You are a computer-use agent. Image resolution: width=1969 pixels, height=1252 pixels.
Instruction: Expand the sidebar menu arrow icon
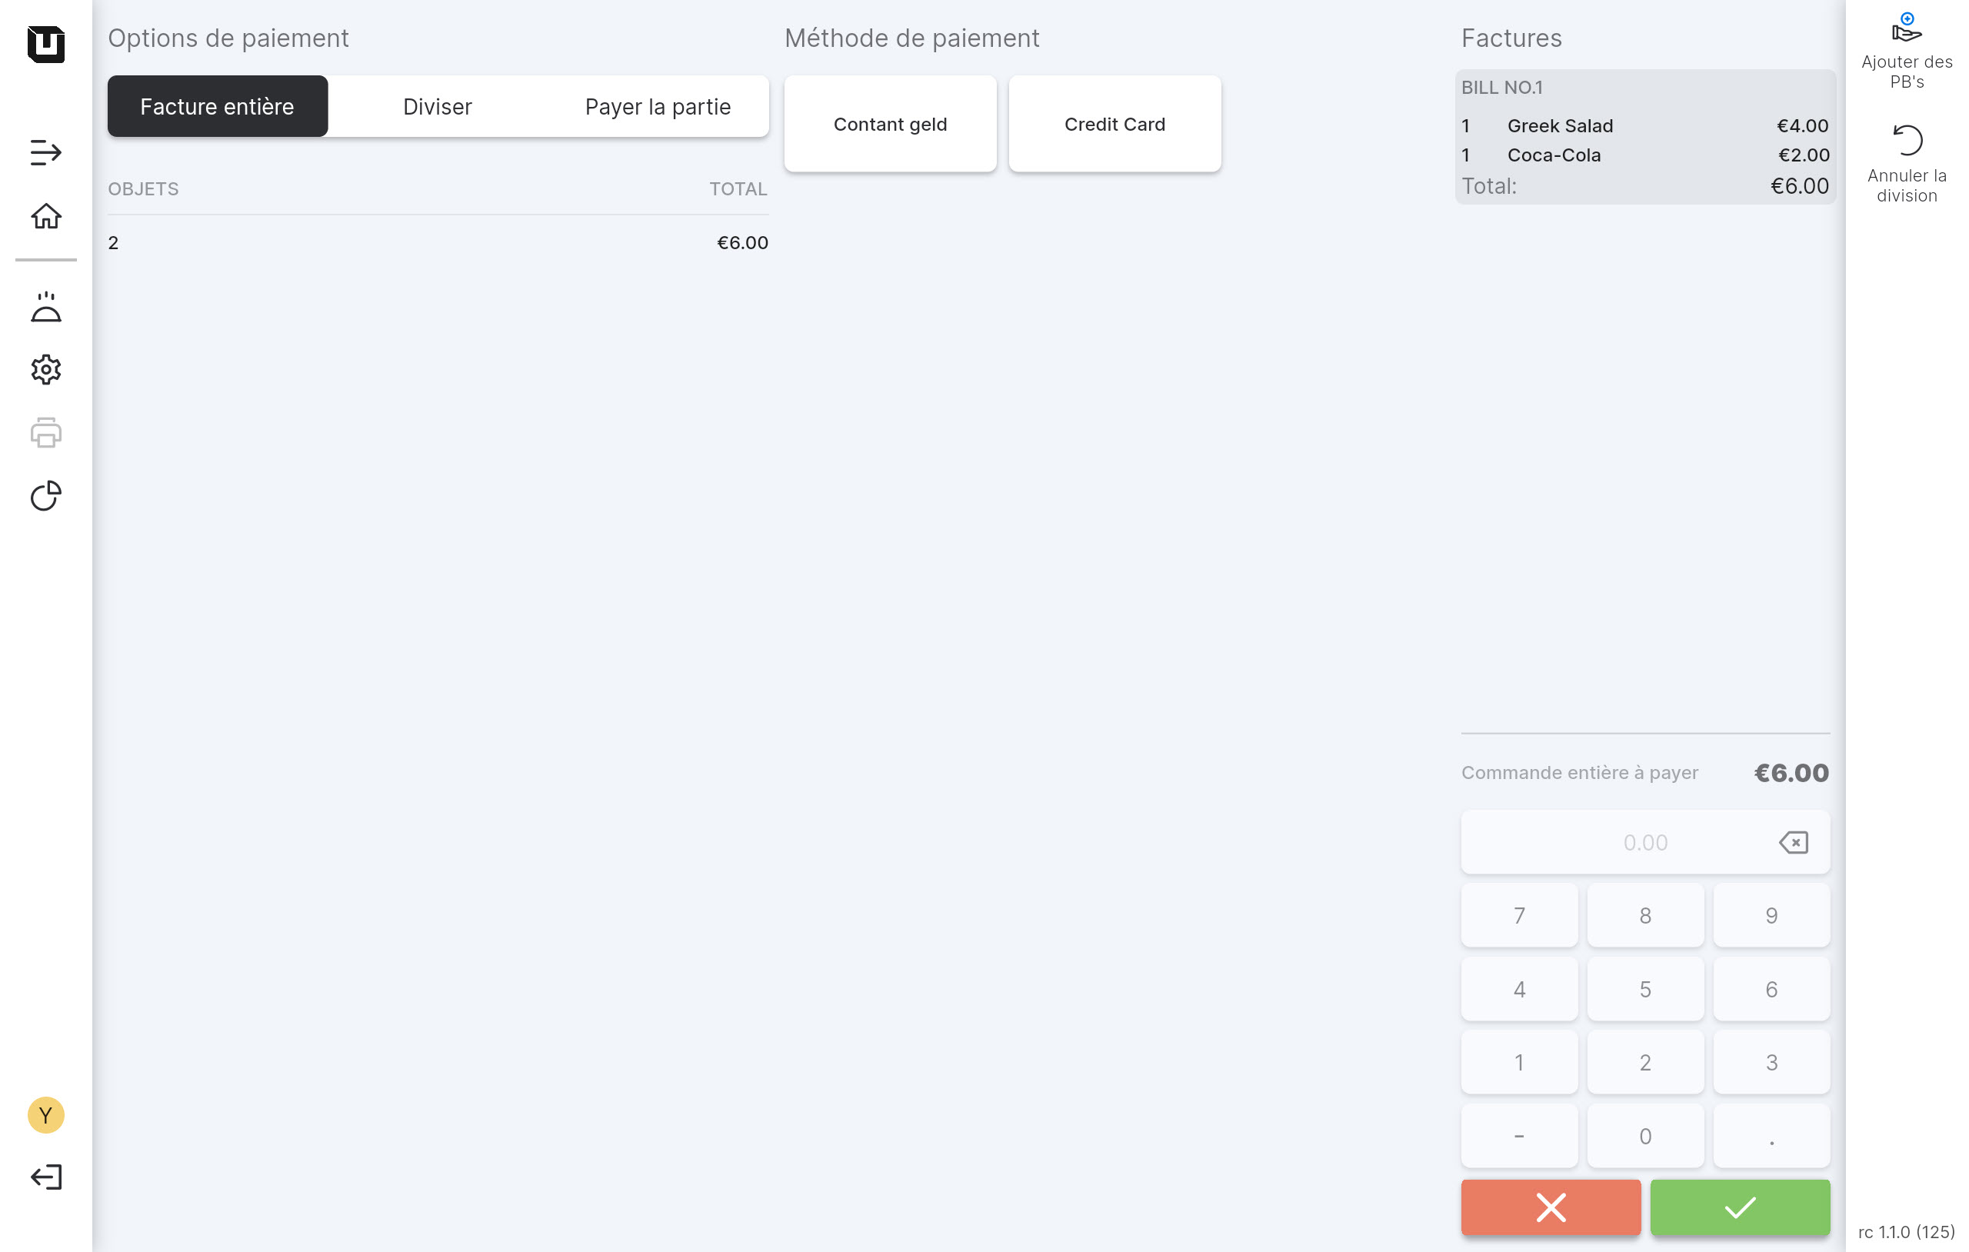coord(46,153)
